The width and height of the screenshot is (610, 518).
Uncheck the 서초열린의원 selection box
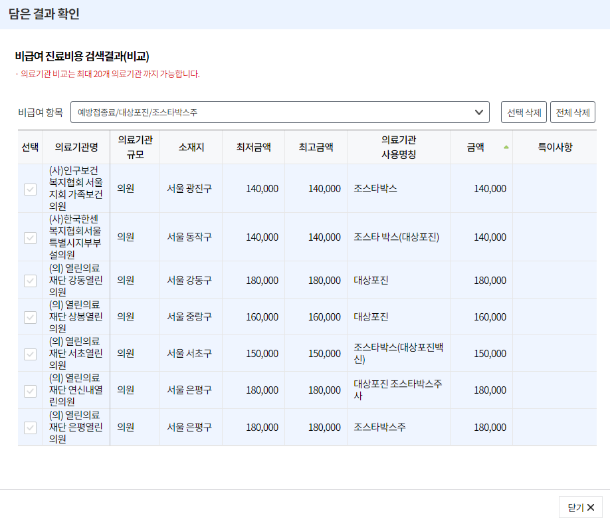pyautogui.click(x=29, y=354)
